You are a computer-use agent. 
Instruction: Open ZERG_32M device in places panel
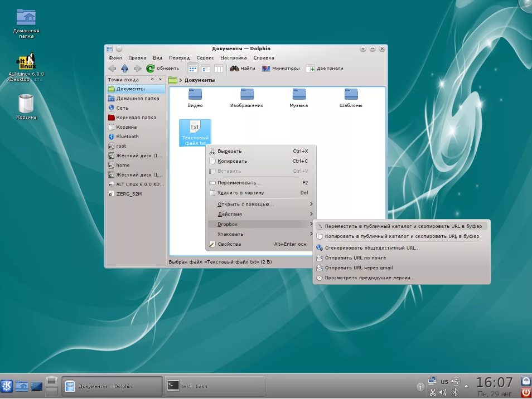[x=136, y=194]
